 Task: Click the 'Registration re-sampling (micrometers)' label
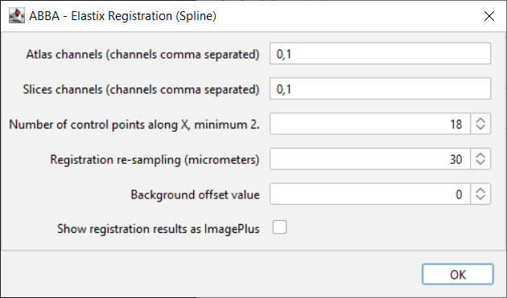155,160
